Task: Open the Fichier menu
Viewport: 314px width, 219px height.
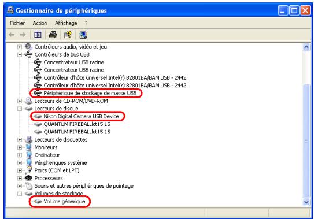Action: tap(17, 23)
